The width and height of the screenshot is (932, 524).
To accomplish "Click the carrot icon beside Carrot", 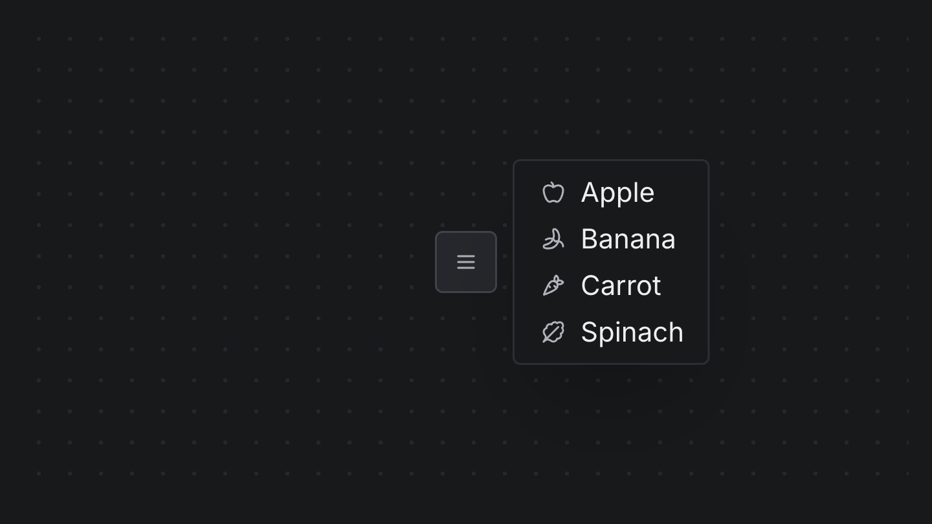I will (x=553, y=285).
